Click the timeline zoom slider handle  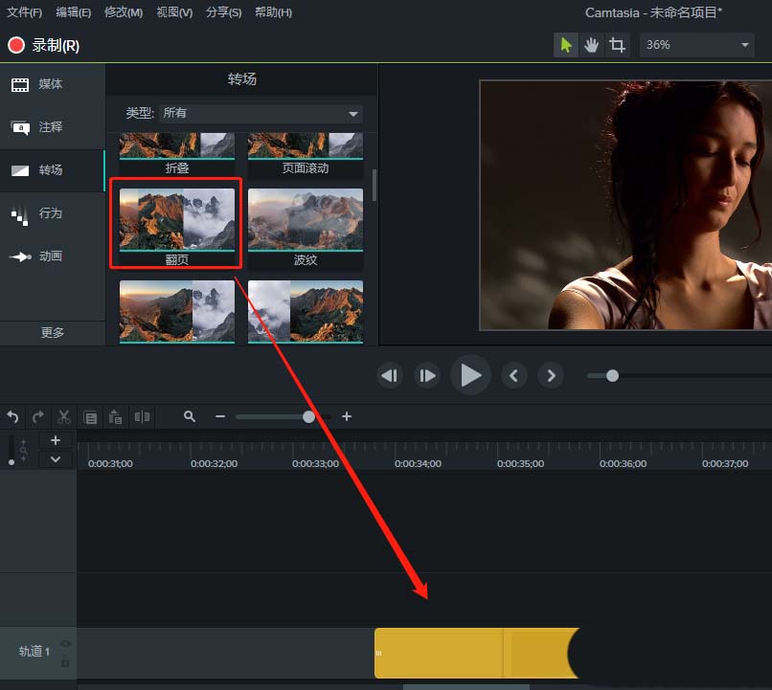point(308,416)
